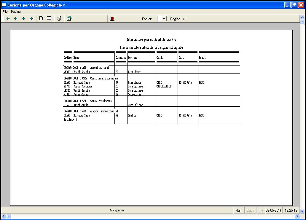
Task: Click the 'Elenco cariche statutarie' report title
Action: pyautogui.click(x=151, y=47)
